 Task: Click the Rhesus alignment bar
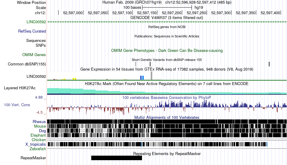click(167, 122)
